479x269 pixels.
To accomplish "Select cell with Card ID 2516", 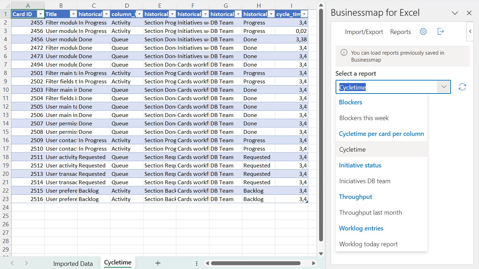I will coord(28,199).
